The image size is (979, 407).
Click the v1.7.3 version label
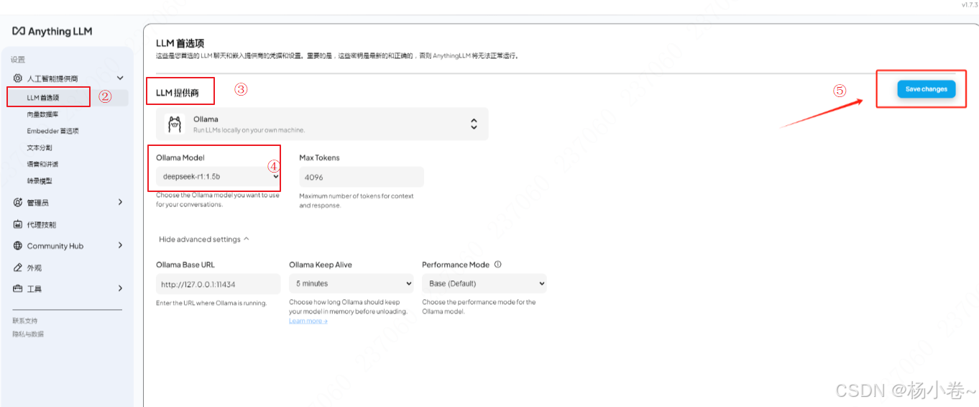tap(969, 5)
